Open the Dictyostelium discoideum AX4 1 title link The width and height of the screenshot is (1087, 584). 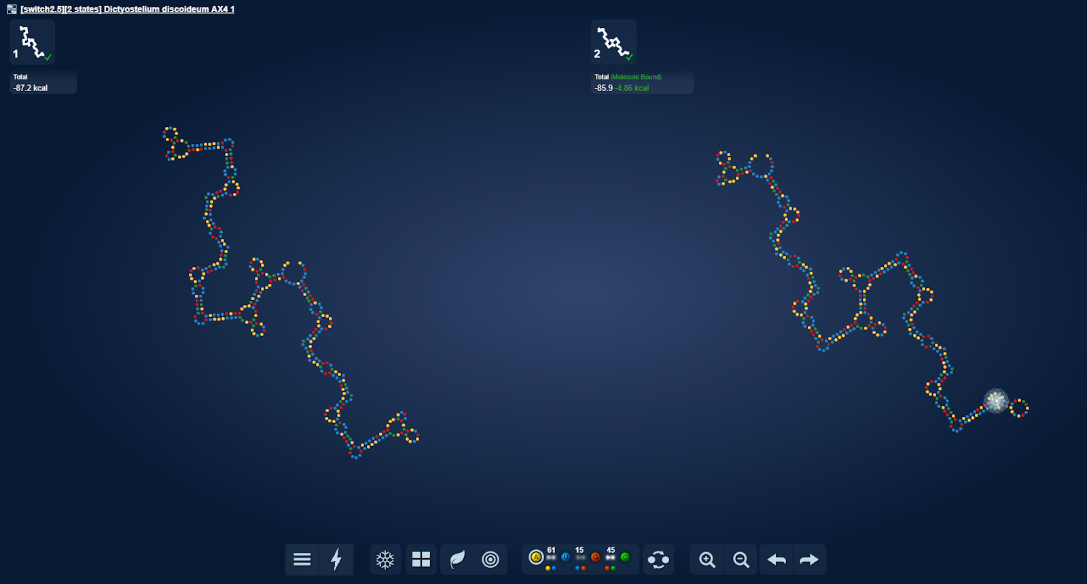pyautogui.click(x=127, y=10)
